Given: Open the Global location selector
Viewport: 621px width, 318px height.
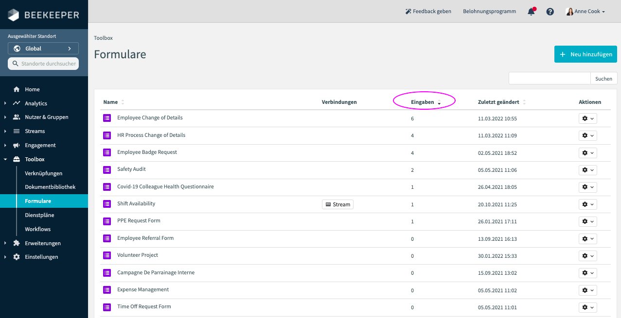Looking at the screenshot, I should 43,49.
